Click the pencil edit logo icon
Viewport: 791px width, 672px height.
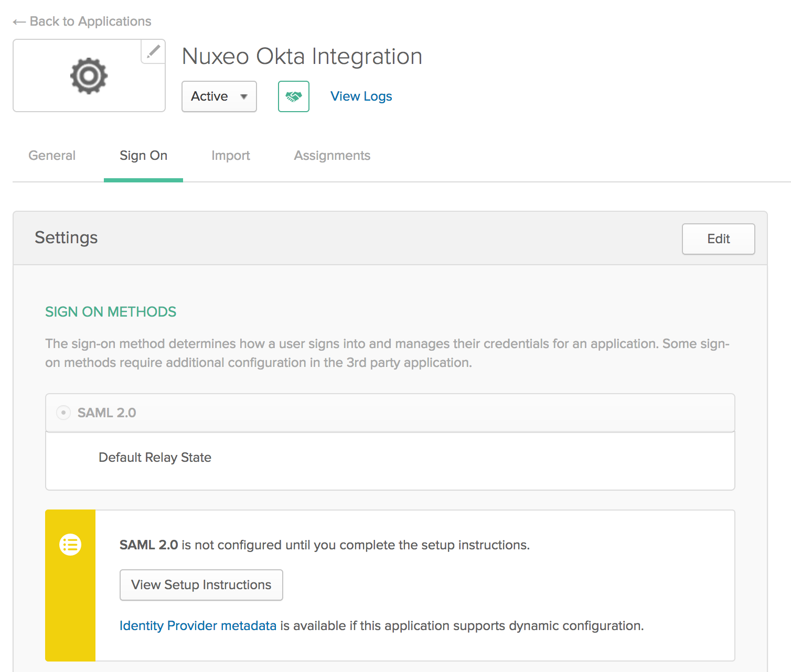coord(153,51)
